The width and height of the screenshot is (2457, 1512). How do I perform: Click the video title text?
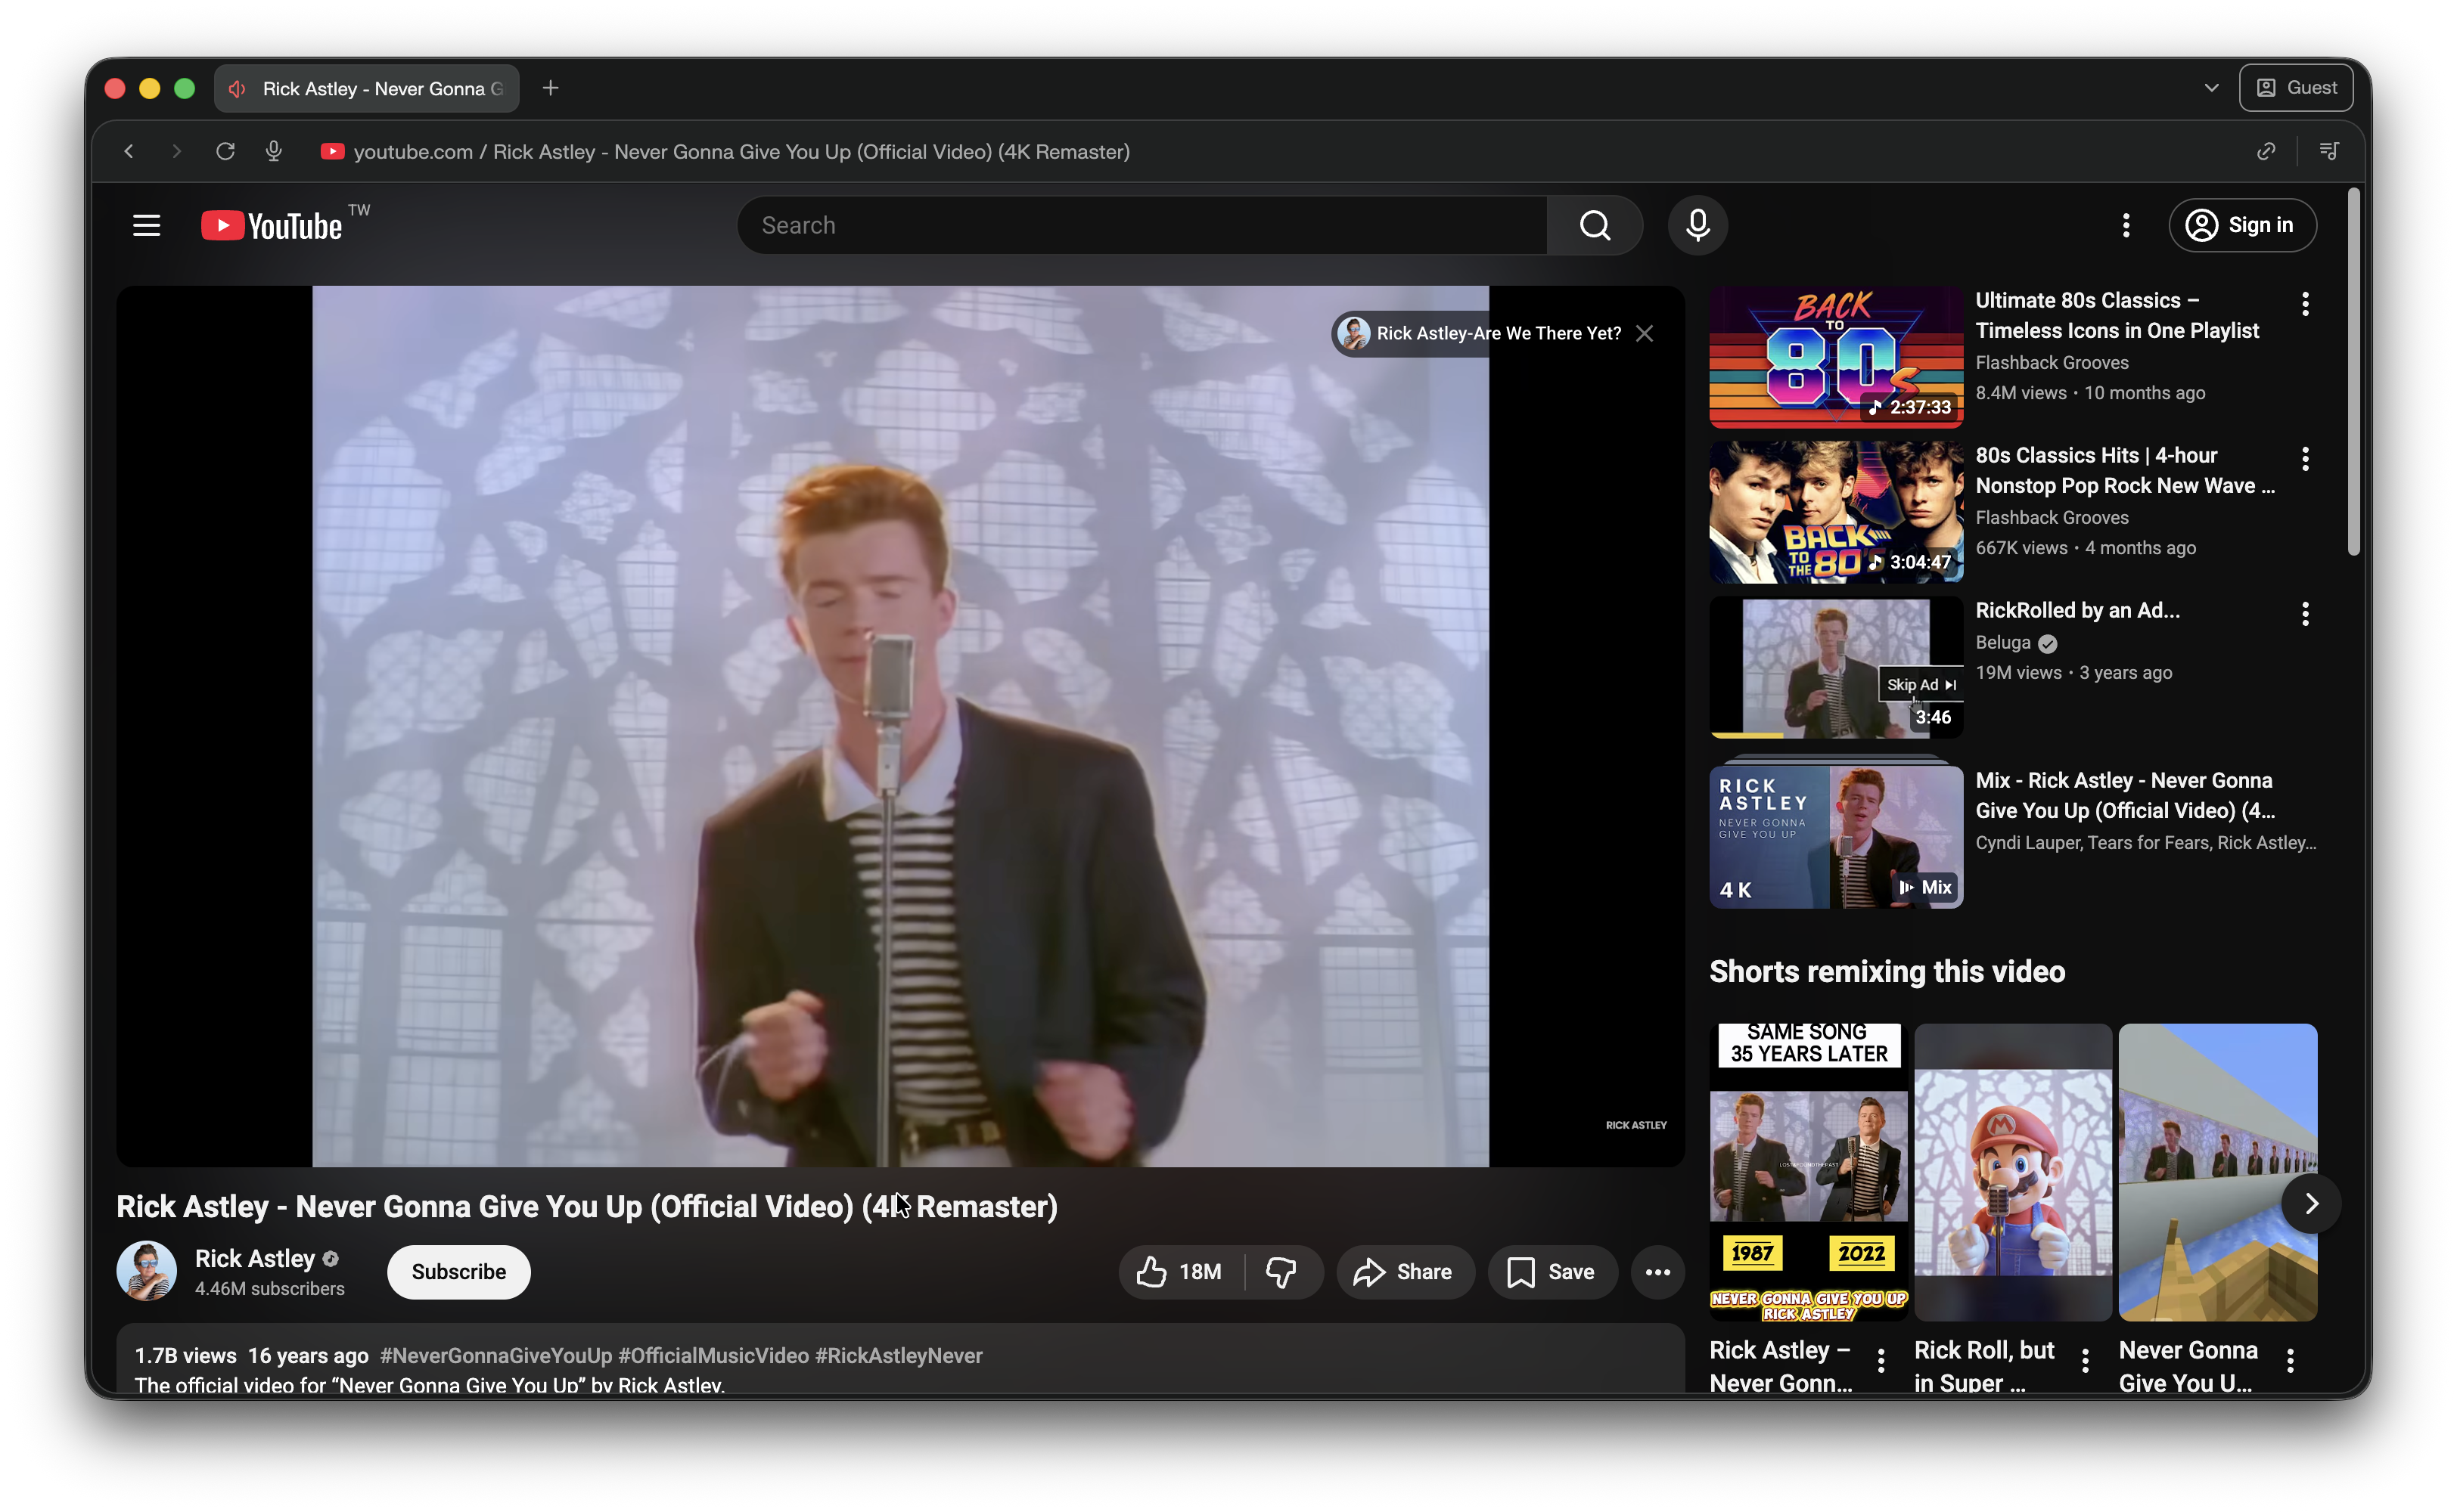click(x=587, y=1206)
